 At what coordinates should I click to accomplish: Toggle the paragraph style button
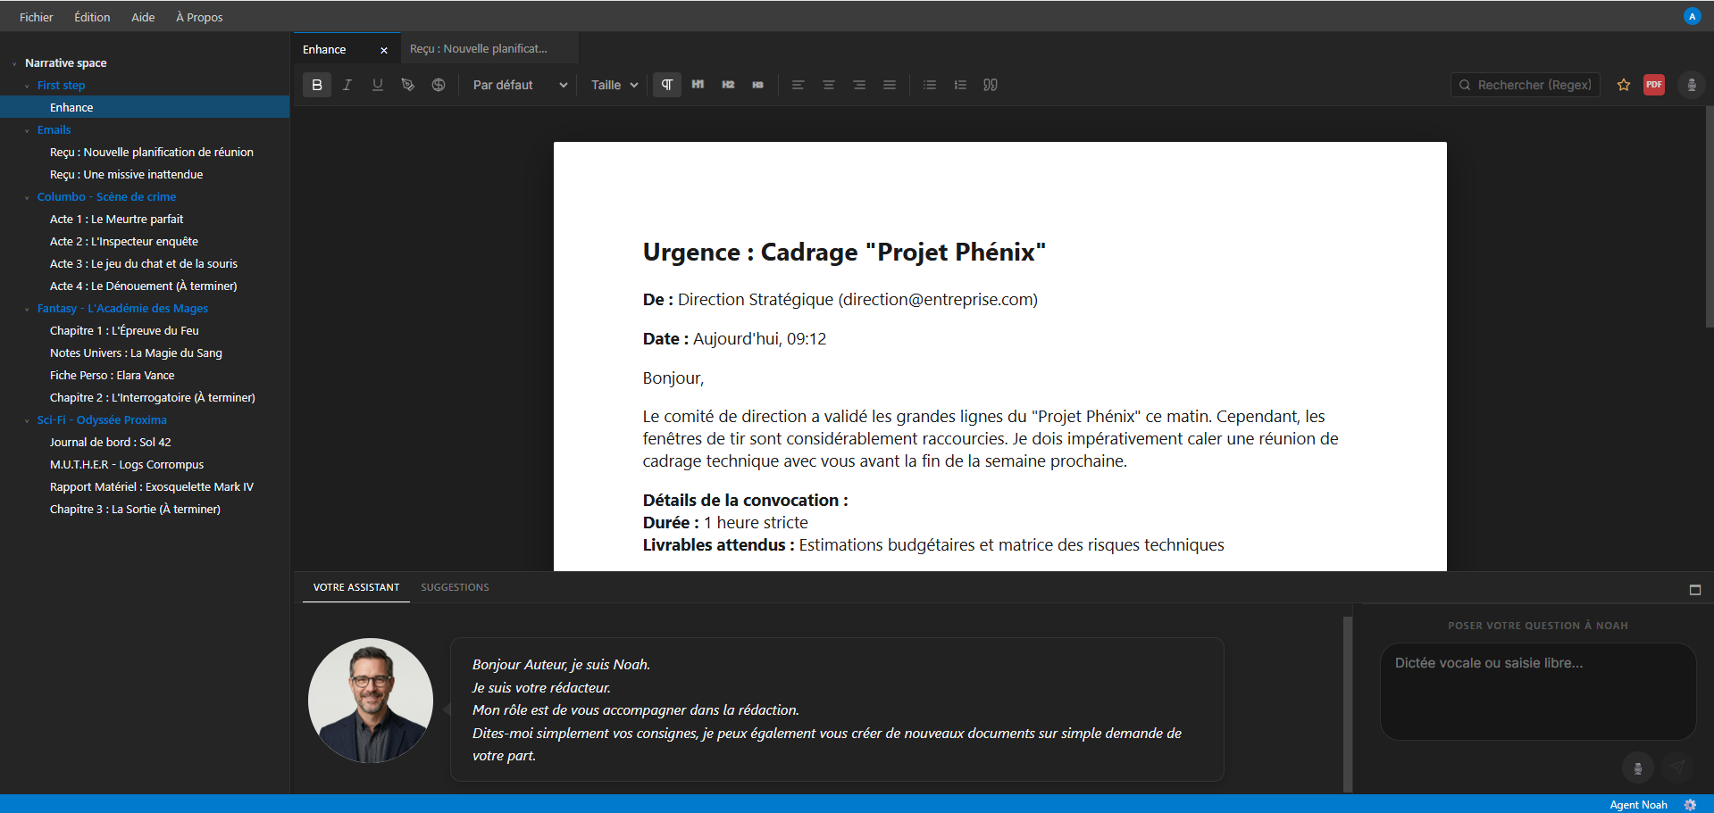(667, 85)
